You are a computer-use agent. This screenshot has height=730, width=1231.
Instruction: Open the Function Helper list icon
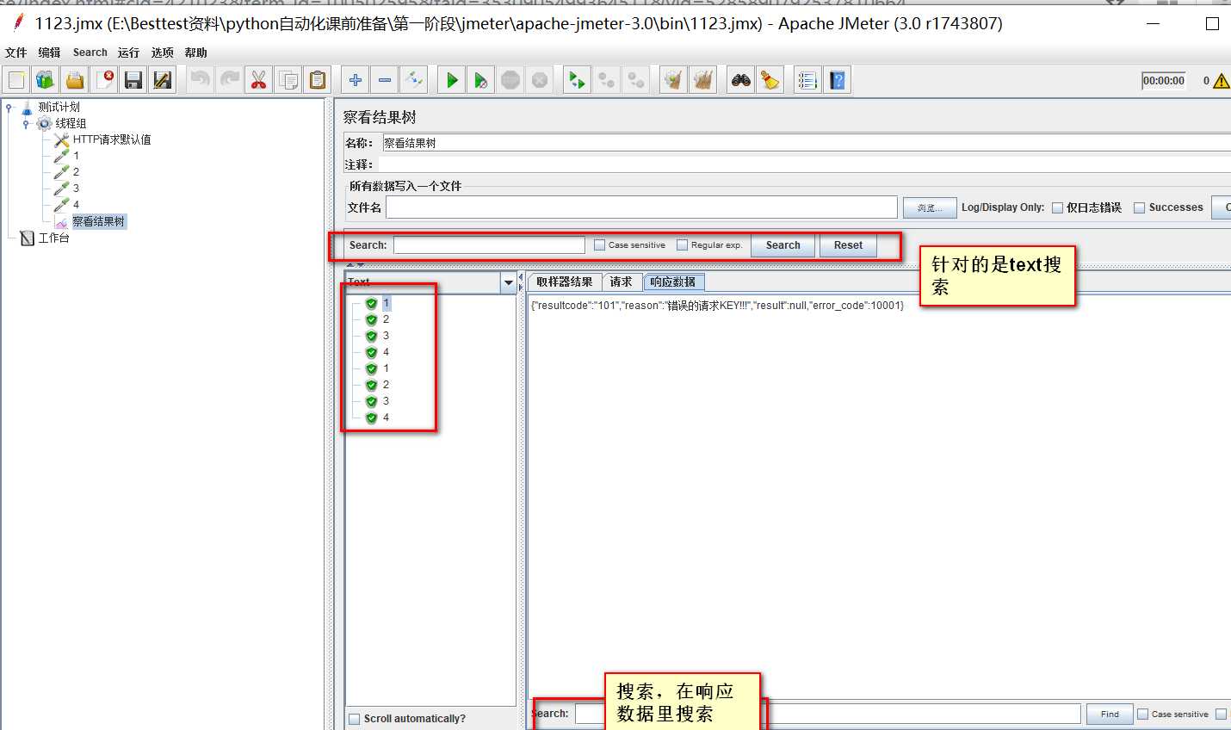tap(807, 80)
